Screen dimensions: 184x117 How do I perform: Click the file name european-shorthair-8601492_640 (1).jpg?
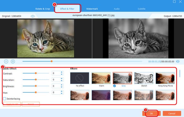pyautogui.click(x=93, y=15)
